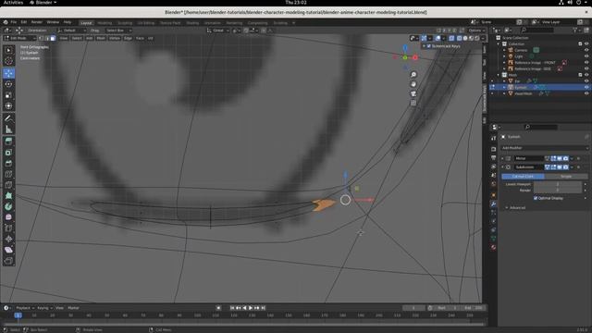This screenshot has height=333, width=592.
Task: Open the clock in the top bar
Action: click(x=296, y=3)
